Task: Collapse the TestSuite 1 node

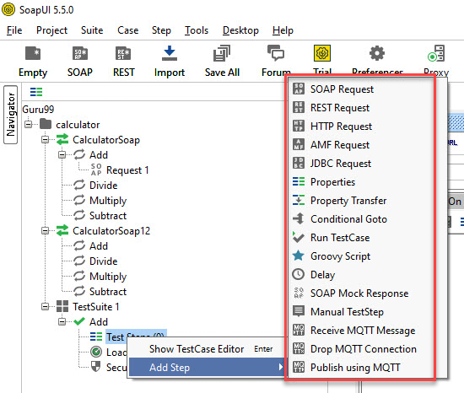Action: click(x=45, y=306)
